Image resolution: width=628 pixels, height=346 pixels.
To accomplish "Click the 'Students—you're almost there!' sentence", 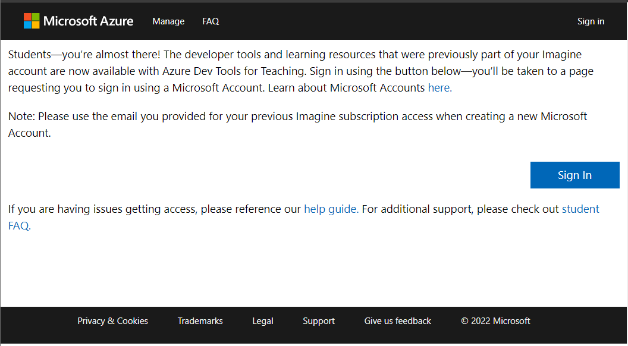I will 84,55.
